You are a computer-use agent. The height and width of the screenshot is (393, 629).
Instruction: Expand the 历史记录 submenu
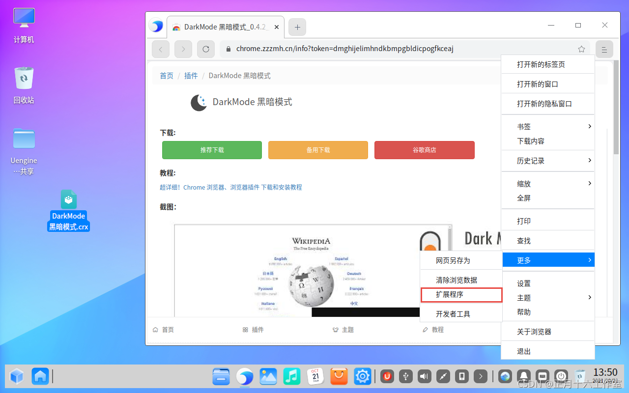pos(548,161)
